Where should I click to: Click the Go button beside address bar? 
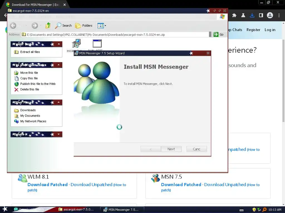(218, 34)
